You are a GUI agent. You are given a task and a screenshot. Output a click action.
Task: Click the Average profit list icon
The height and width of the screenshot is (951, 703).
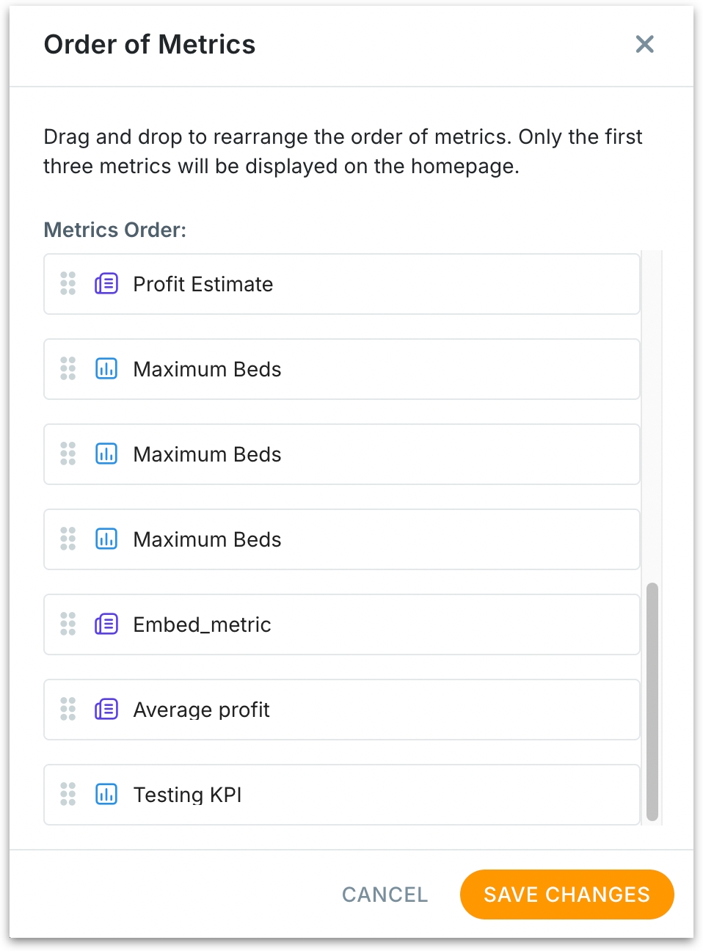coord(106,709)
